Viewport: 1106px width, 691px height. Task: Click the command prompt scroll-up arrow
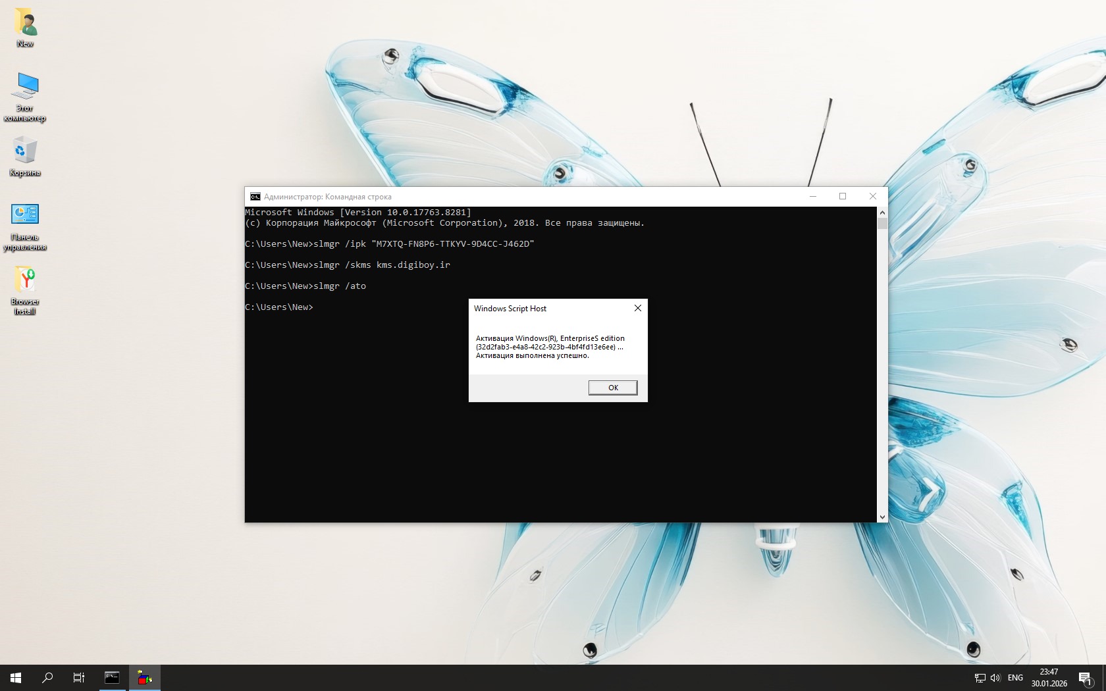(882, 213)
